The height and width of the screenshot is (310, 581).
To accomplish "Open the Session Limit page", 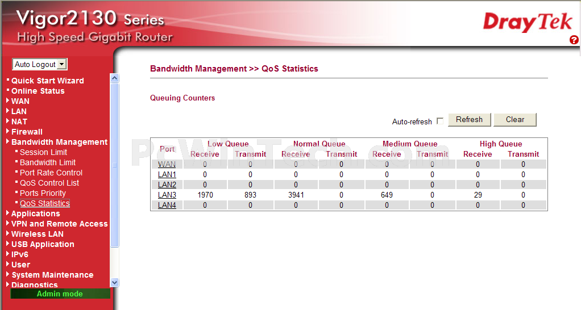I will [x=43, y=152].
